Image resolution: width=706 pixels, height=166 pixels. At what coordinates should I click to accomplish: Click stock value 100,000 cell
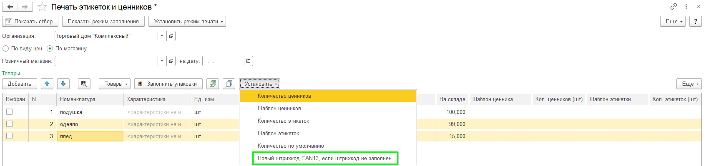[x=452, y=112]
